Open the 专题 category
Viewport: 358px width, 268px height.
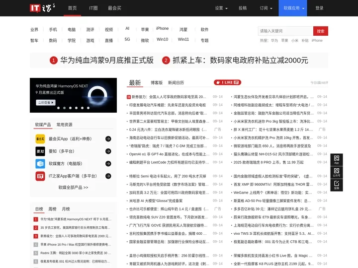point(204,41)
